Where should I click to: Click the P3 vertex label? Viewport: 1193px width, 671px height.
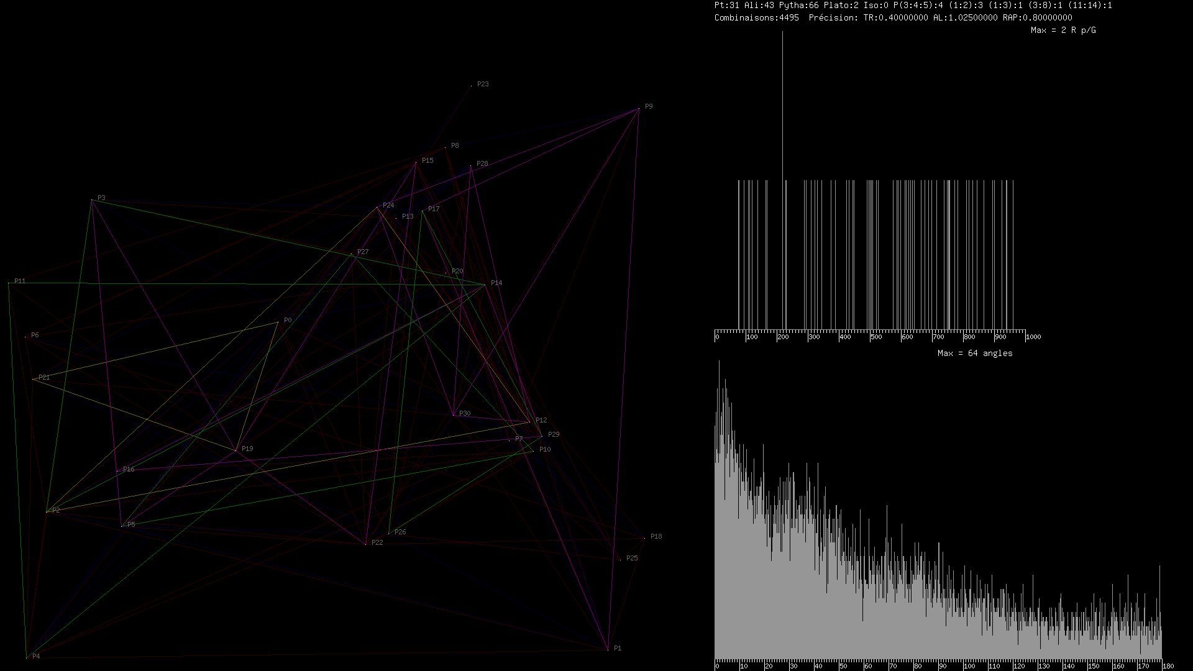[101, 198]
